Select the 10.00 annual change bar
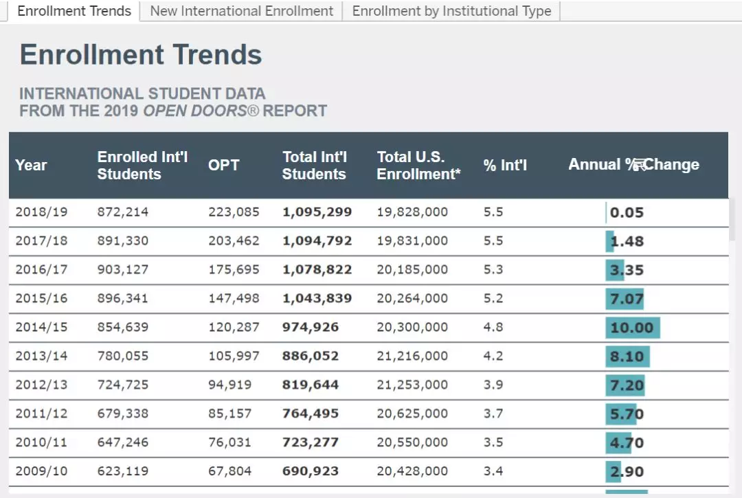Viewport: 742px width, 498px height. [x=632, y=328]
